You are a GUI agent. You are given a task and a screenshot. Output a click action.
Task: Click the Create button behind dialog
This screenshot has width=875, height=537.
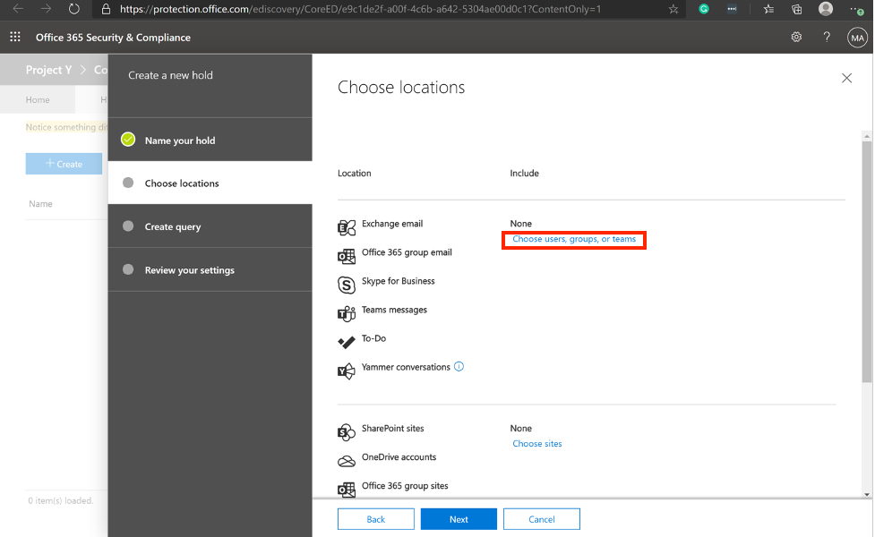click(x=64, y=164)
